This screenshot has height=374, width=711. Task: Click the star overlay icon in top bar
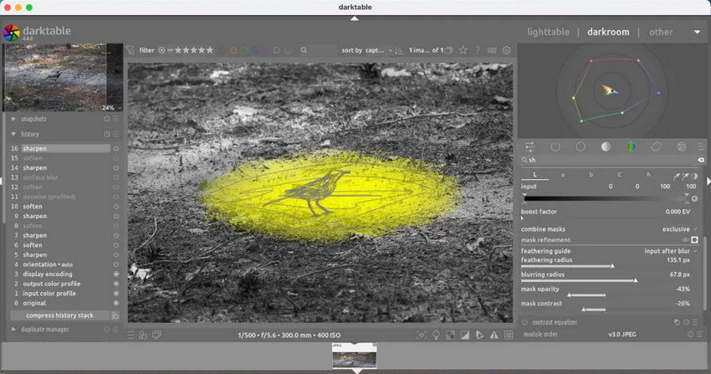463,50
